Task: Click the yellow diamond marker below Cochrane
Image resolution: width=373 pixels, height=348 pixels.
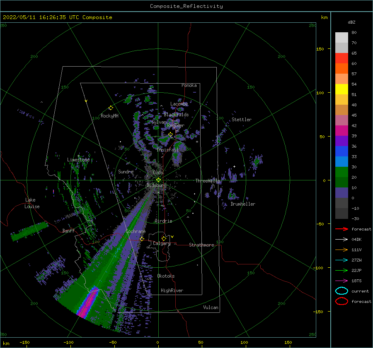Action: pyautogui.click(x=142, y=239)
